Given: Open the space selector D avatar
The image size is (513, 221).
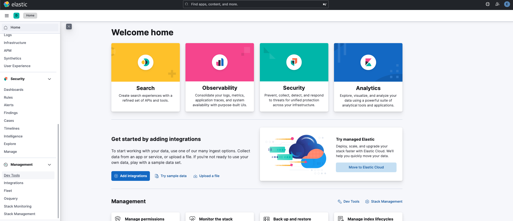Looking at the screenshot, I should [x=16, y=16].
